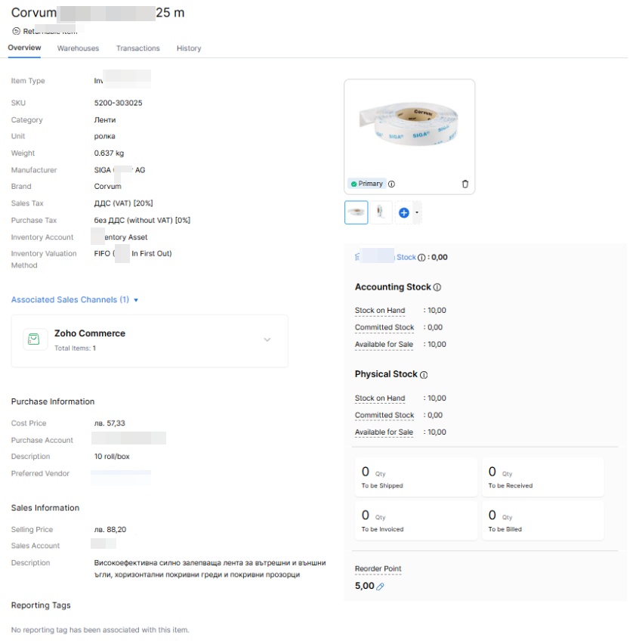Select the second product image thumbnail

pos(381,212)
